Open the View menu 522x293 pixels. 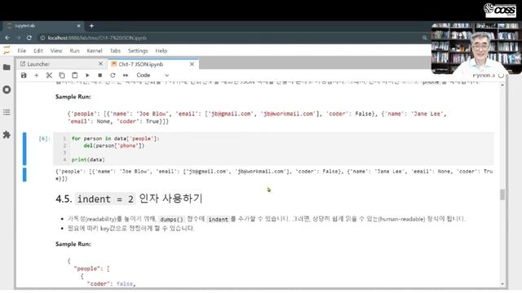pyautogui.click(x=56, y=50)
